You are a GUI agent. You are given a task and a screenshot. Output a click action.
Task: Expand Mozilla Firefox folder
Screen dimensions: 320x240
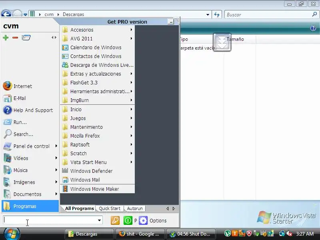(97, 136)
